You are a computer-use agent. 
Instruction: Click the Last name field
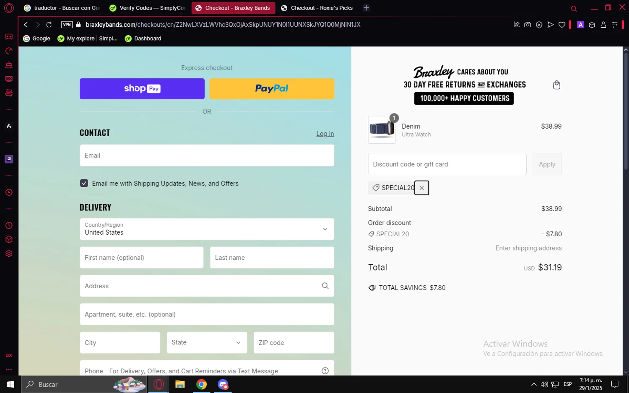272,258
